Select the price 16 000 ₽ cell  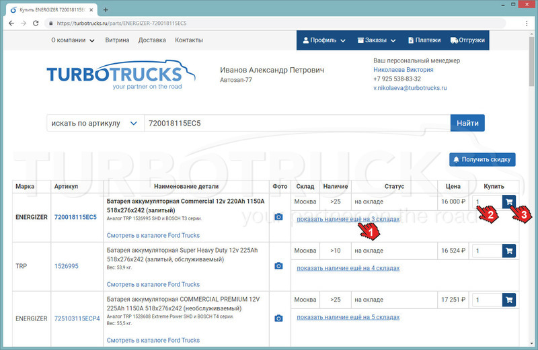(x=453, y=202)
